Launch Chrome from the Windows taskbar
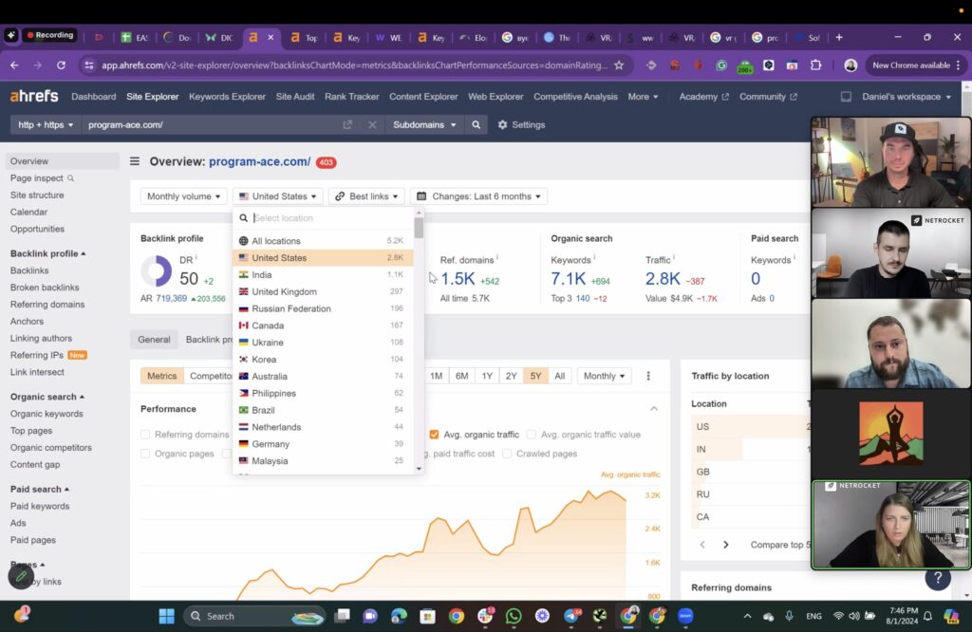 (456, 616)
